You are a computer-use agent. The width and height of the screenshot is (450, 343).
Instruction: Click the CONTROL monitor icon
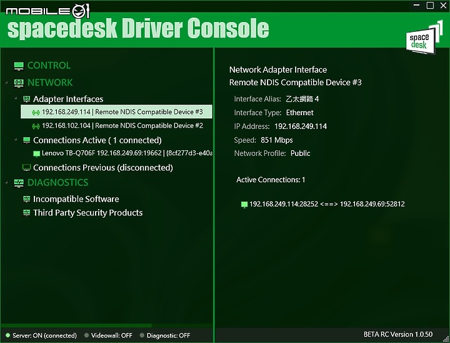[19, 66]
